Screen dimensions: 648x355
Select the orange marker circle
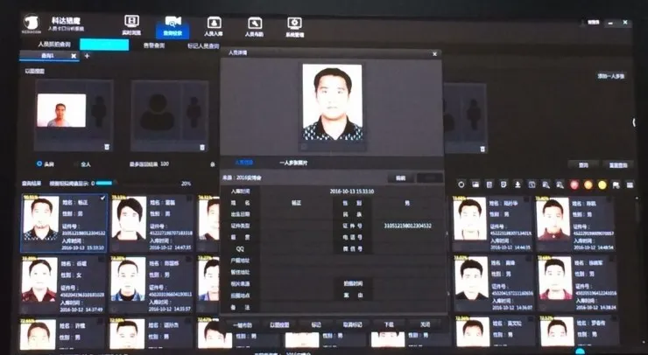[588, 184]
